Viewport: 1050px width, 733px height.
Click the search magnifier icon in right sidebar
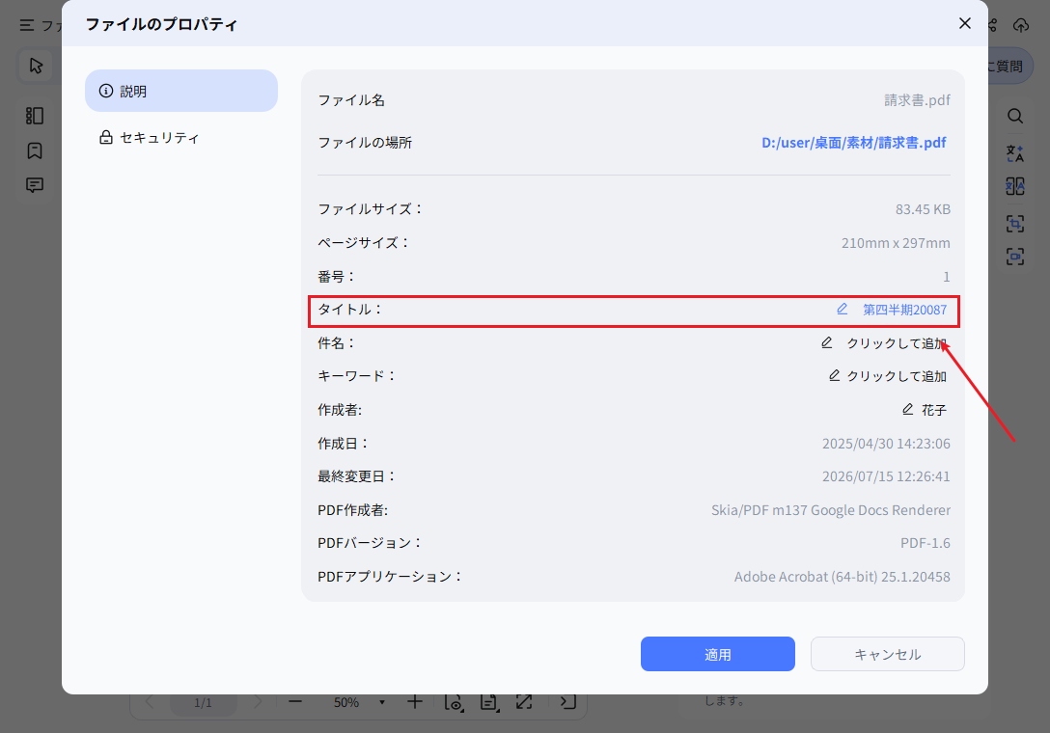(x=1015, y=116)
